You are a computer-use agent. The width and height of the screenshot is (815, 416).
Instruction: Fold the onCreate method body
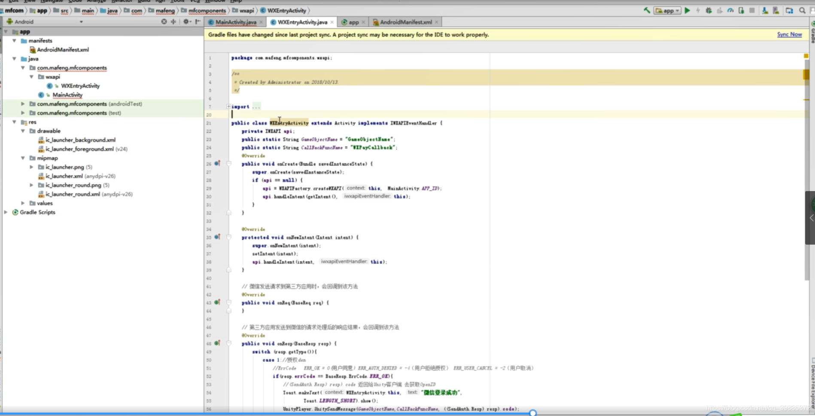click(x=229, y=164)
